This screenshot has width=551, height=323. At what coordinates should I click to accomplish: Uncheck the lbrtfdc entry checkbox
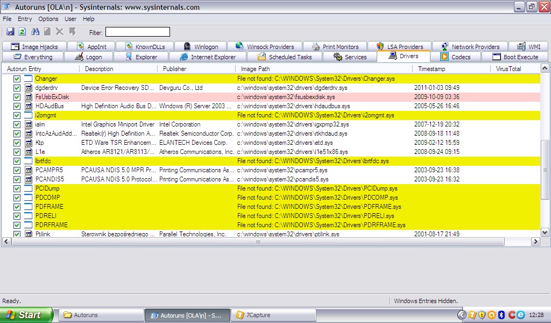(17, 161)
